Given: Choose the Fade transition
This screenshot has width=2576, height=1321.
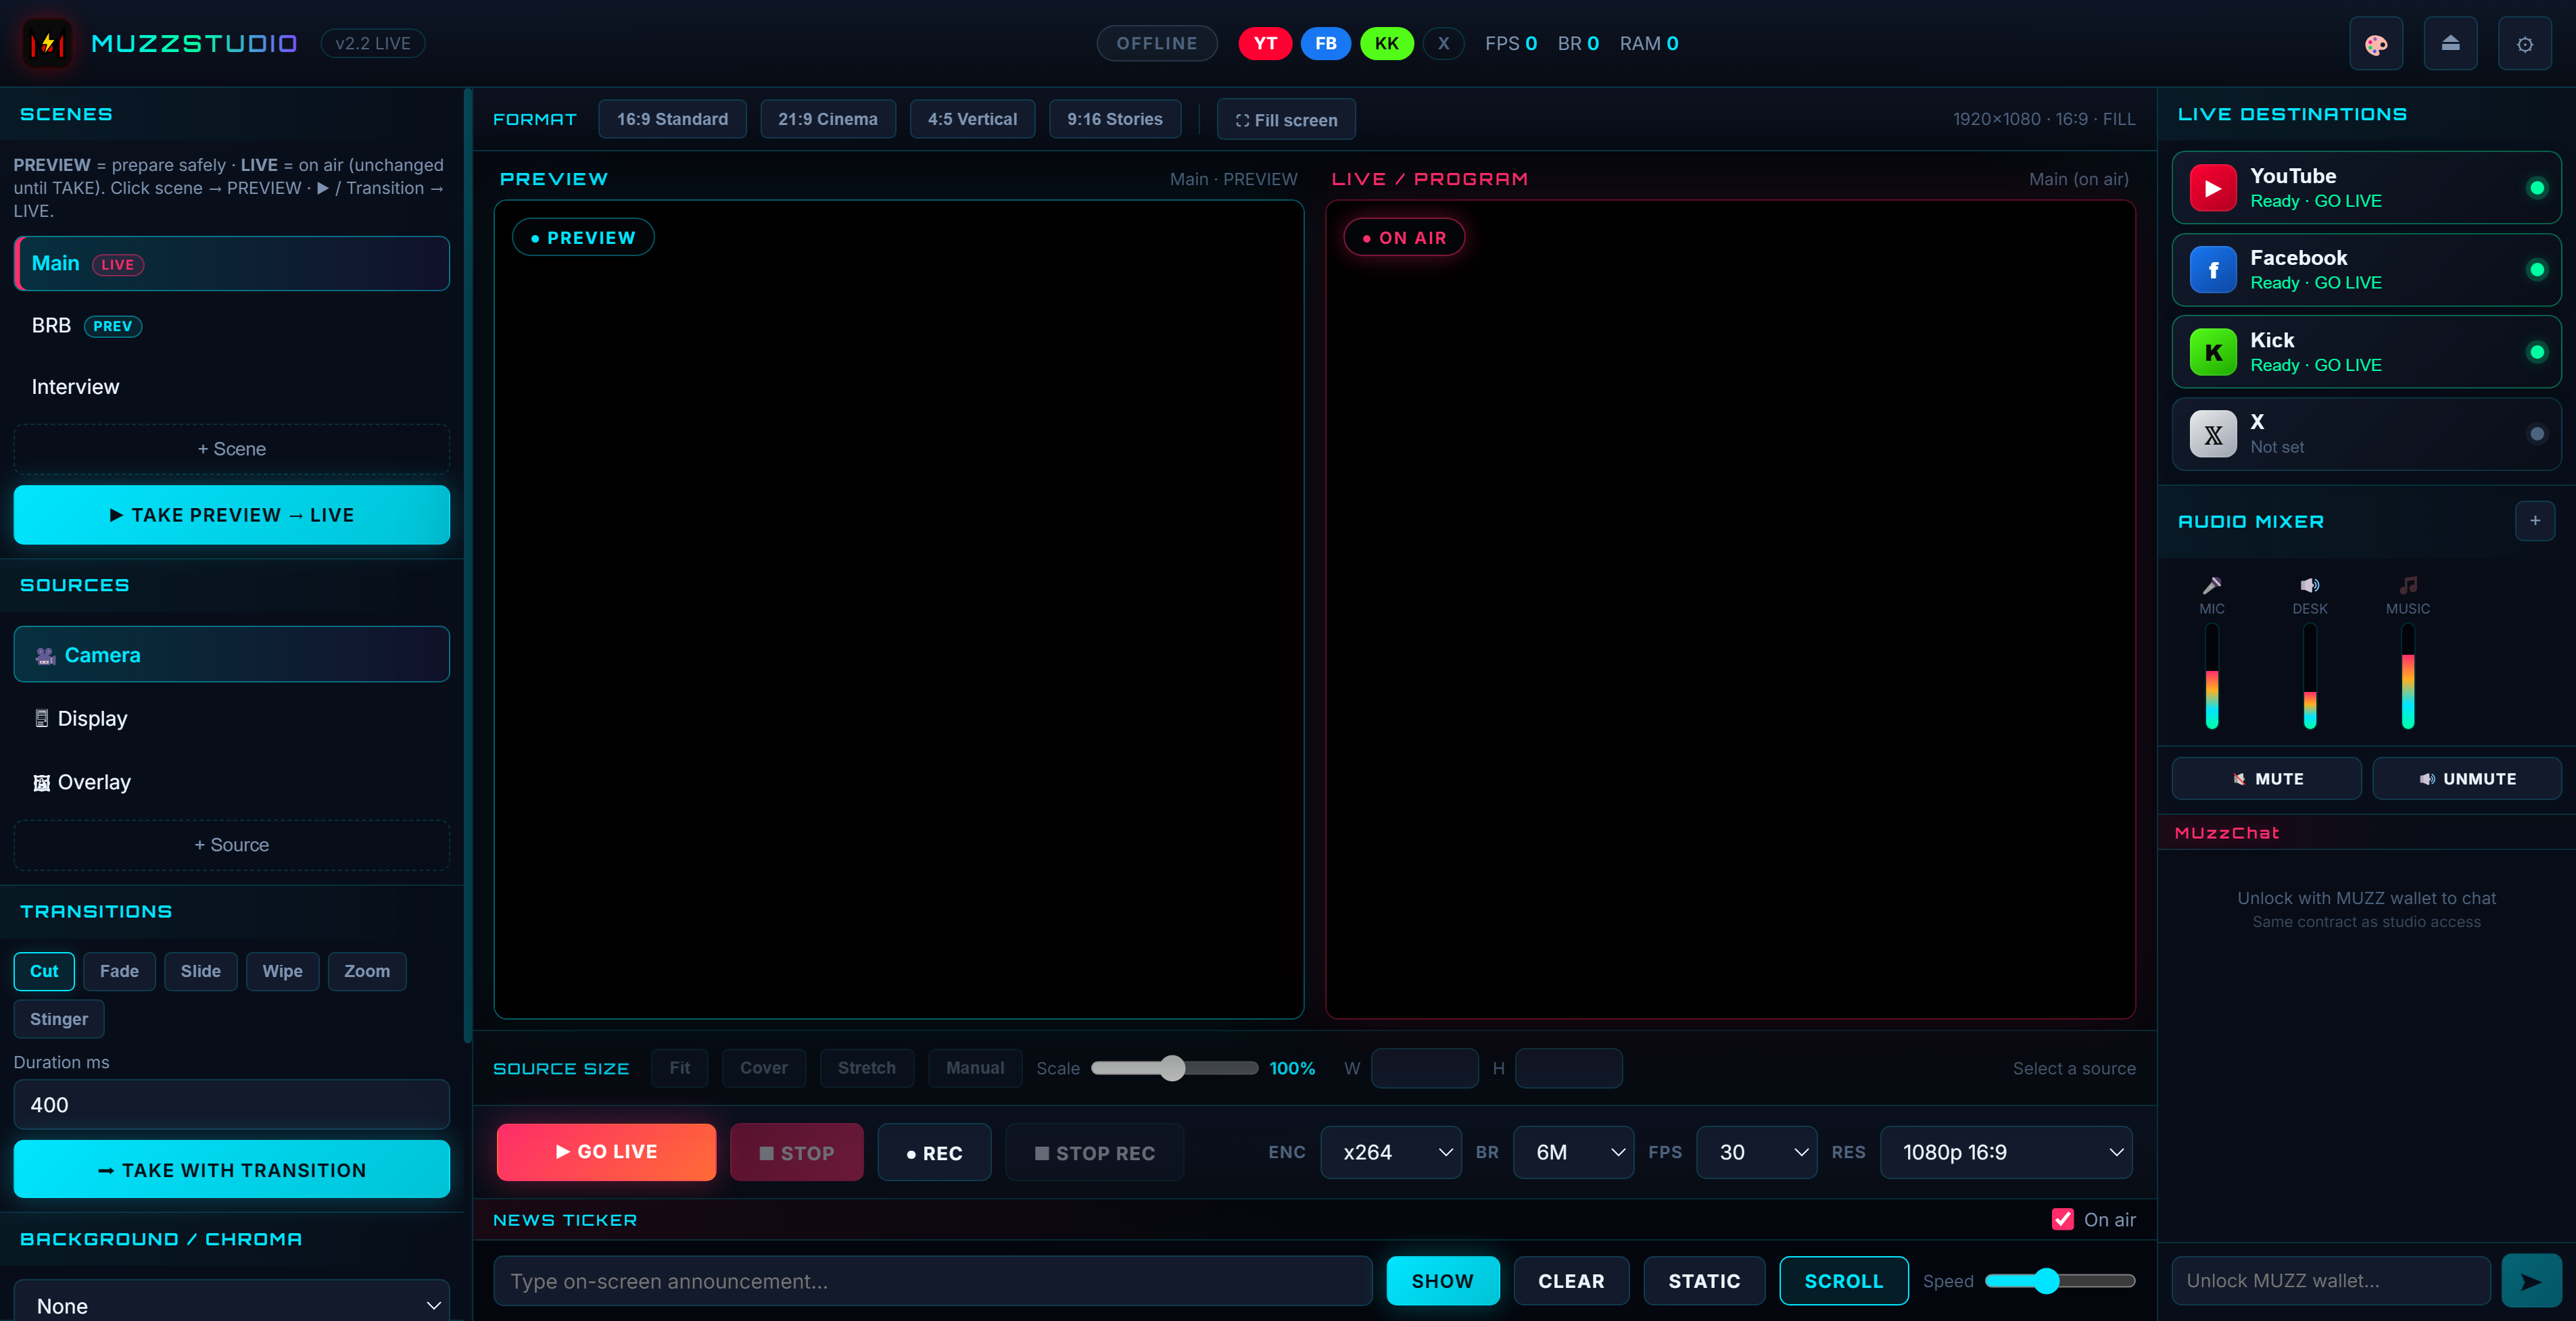Looking at the screenshot, I should (x=119, y=970).
